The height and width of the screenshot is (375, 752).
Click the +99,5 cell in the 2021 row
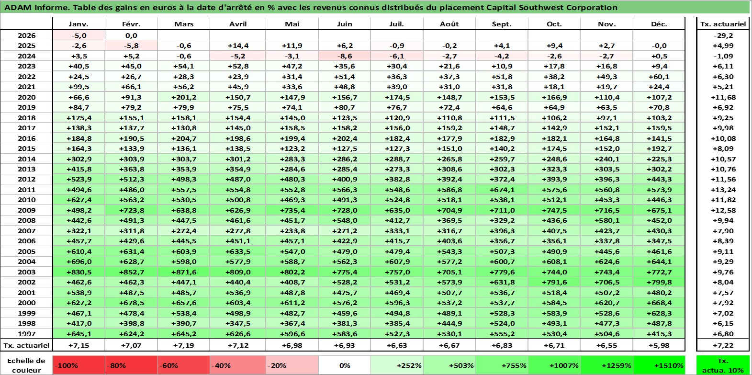(79, 87)
